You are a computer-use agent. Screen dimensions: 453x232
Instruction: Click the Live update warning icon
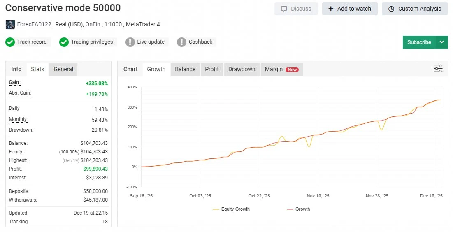(130, 42)
